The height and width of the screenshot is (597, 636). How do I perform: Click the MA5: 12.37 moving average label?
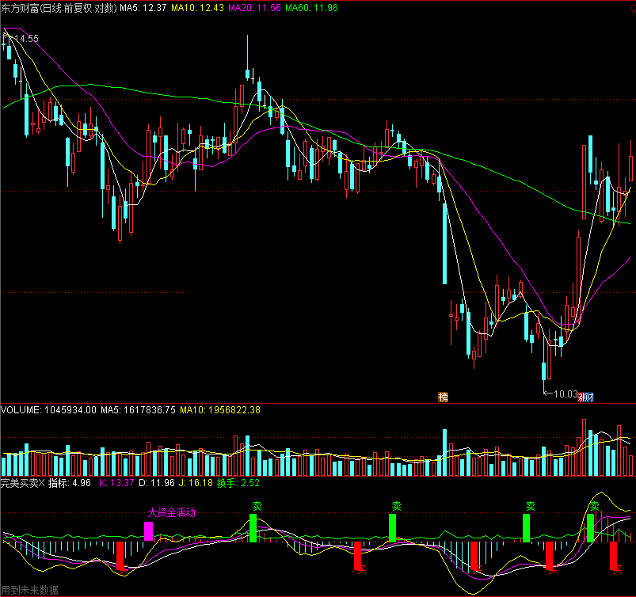(143, 8)
